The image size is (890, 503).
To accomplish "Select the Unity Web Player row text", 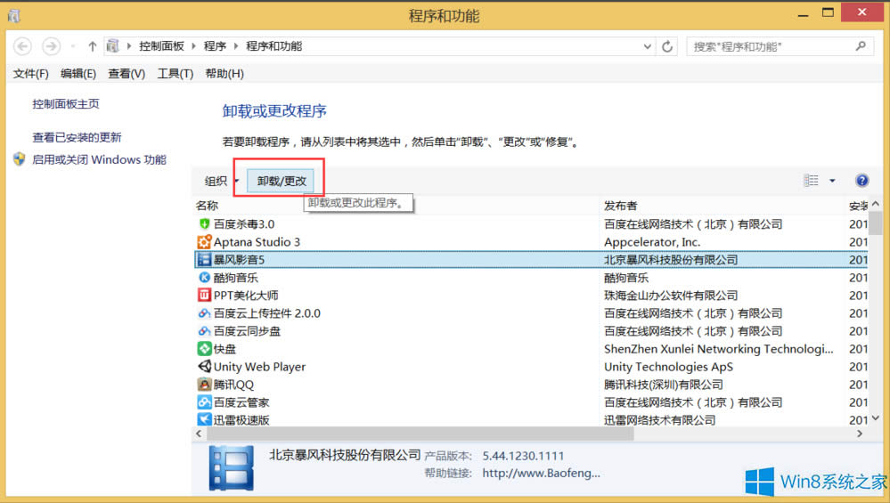I will point(259,367).
